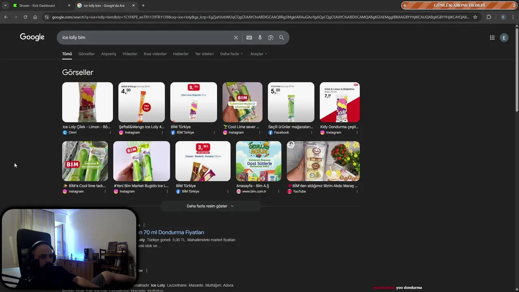Open the Cool Lime 5,00 Facebook thumbnail
Screen dimensions: 519x292
click(291, 102)
